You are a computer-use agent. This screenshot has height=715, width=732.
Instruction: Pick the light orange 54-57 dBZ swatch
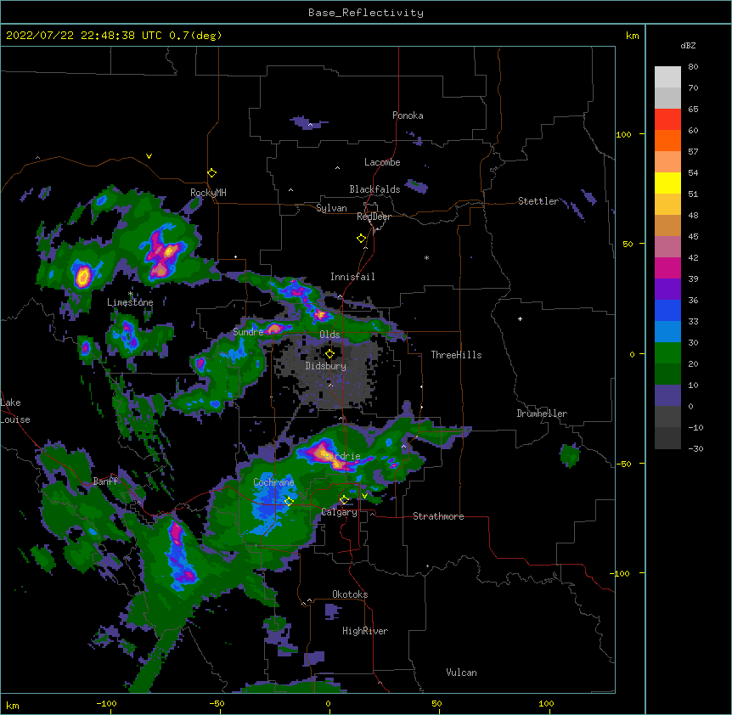click(x=667, y=161)
